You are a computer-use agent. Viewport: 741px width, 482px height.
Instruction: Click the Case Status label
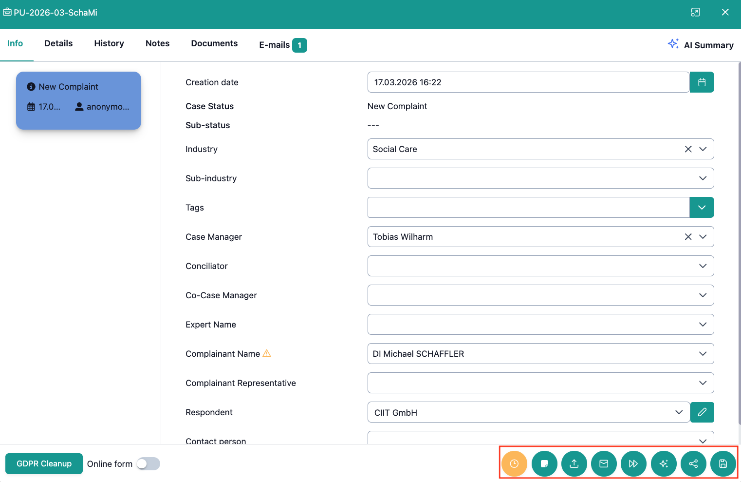pos(209,106)
